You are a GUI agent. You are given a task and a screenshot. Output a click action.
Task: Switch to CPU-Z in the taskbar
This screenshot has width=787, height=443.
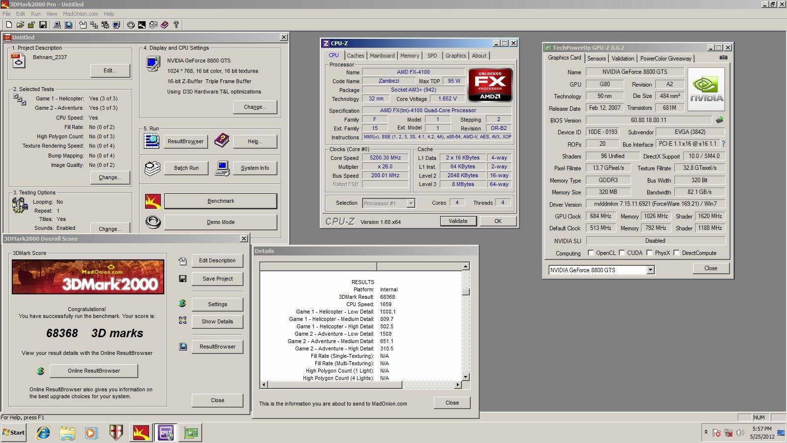[166, 433]
